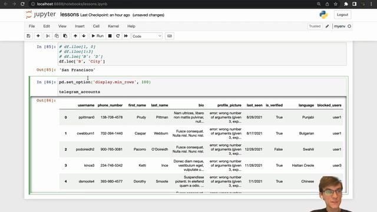Go forward in browser history

pos(14,4)
